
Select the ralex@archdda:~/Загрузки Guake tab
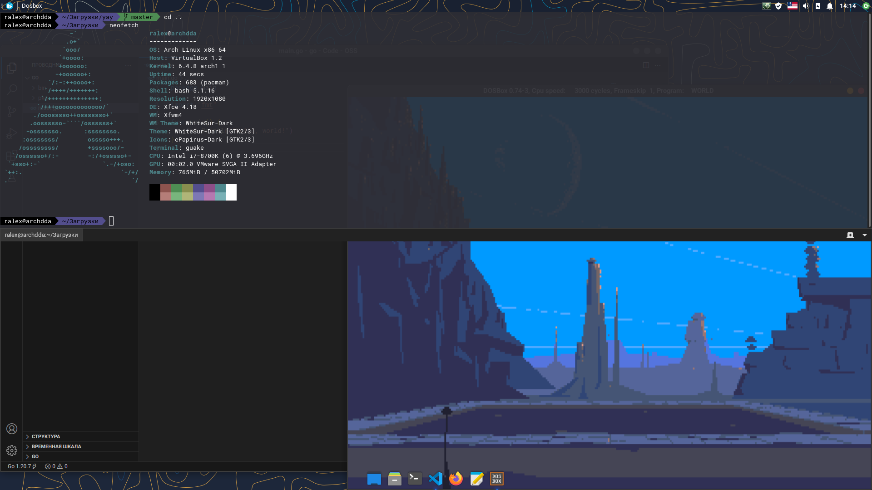point(41,235)
